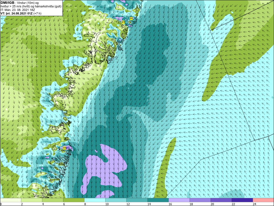Click the 20–22 m/s violet swatch
This screenshot has width=274, height=206.
pyautogui.click(x=221, y=200)
